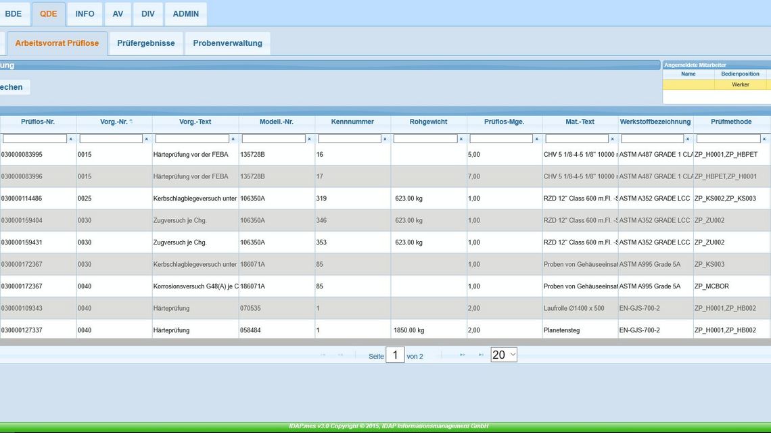Image resolution: width=771 pixels, height=433 pixels.
Task: Sort by the Kennnummer column header
Action: pos(352,122)
